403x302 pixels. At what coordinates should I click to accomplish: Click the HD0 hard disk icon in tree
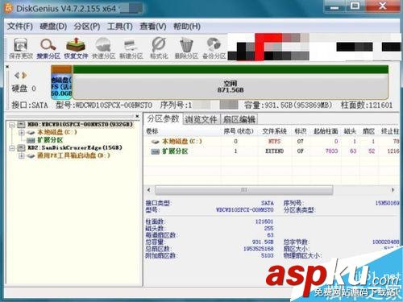[x=22, y=124]
